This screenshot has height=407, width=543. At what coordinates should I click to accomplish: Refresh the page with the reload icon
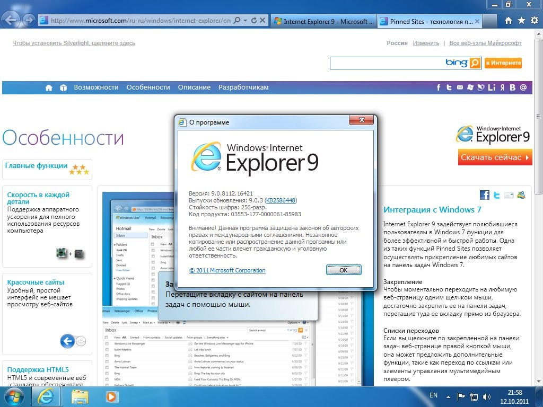pos(254,21)
